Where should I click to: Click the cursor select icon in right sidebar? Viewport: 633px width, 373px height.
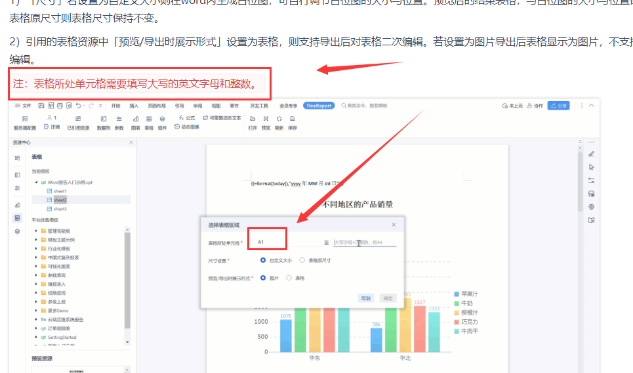click(x=592, y=167)
